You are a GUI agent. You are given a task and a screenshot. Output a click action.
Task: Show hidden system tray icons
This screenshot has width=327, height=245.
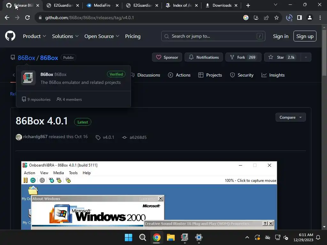(x=247, y=237)
